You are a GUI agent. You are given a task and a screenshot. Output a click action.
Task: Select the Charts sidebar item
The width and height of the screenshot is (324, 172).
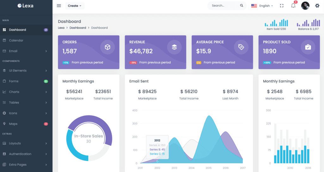[26, 92]
